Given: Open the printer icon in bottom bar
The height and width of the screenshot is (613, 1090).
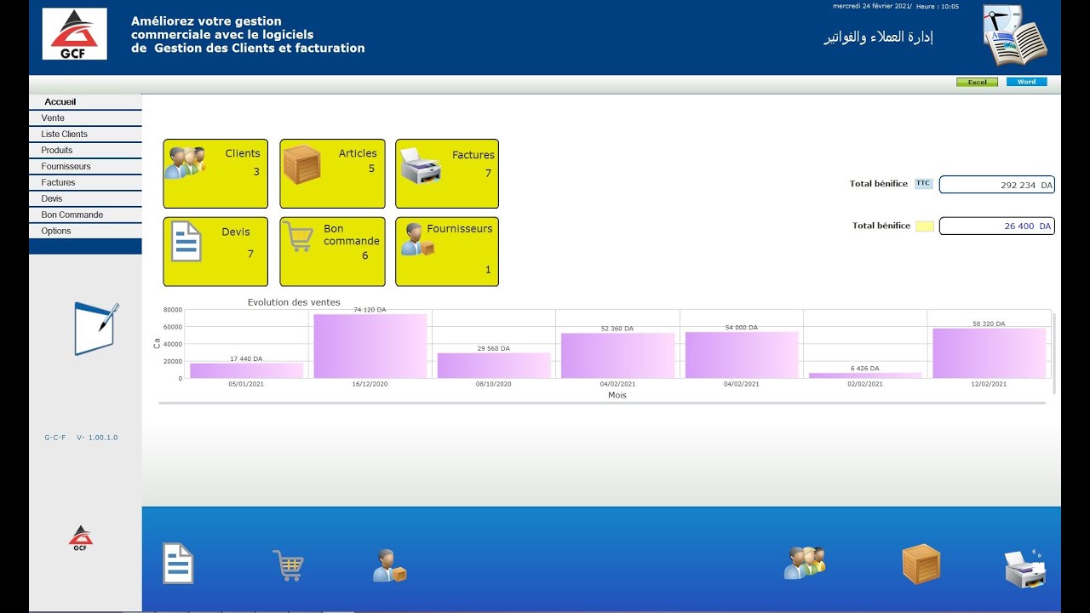Looking at the screenshot, I should coord(1025,569).
